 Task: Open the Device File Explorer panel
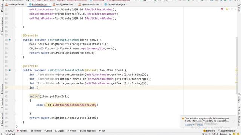[239, 117]
